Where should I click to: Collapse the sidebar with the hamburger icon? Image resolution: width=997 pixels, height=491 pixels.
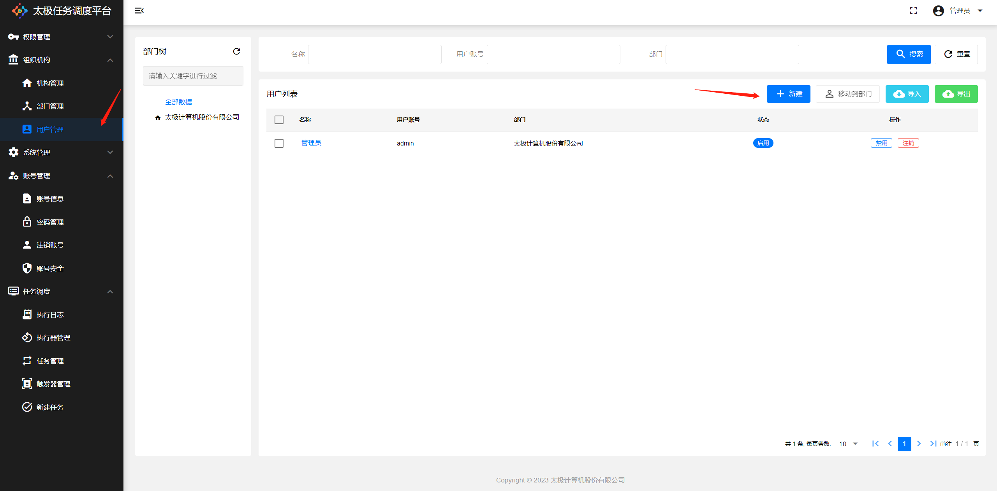[139, 11]
